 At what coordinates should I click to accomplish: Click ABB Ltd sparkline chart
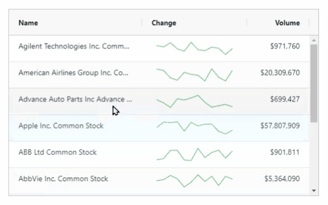(195, 154)
